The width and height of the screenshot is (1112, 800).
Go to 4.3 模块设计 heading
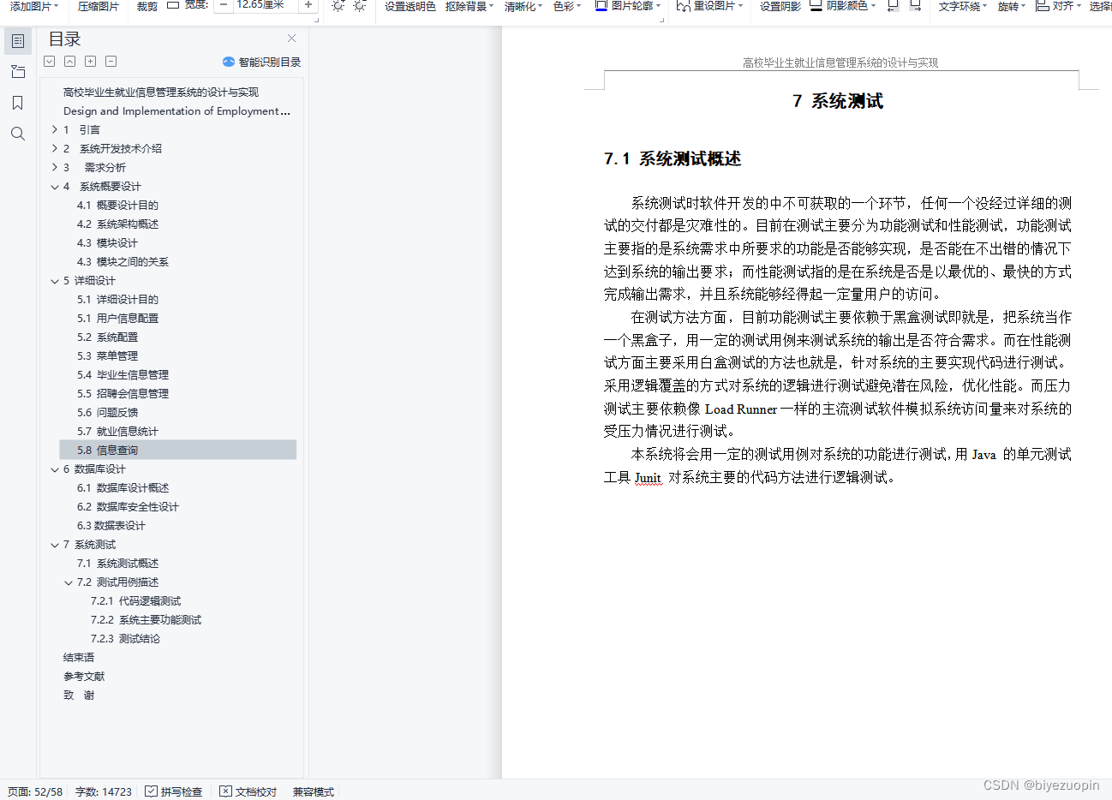click(107, 242)
